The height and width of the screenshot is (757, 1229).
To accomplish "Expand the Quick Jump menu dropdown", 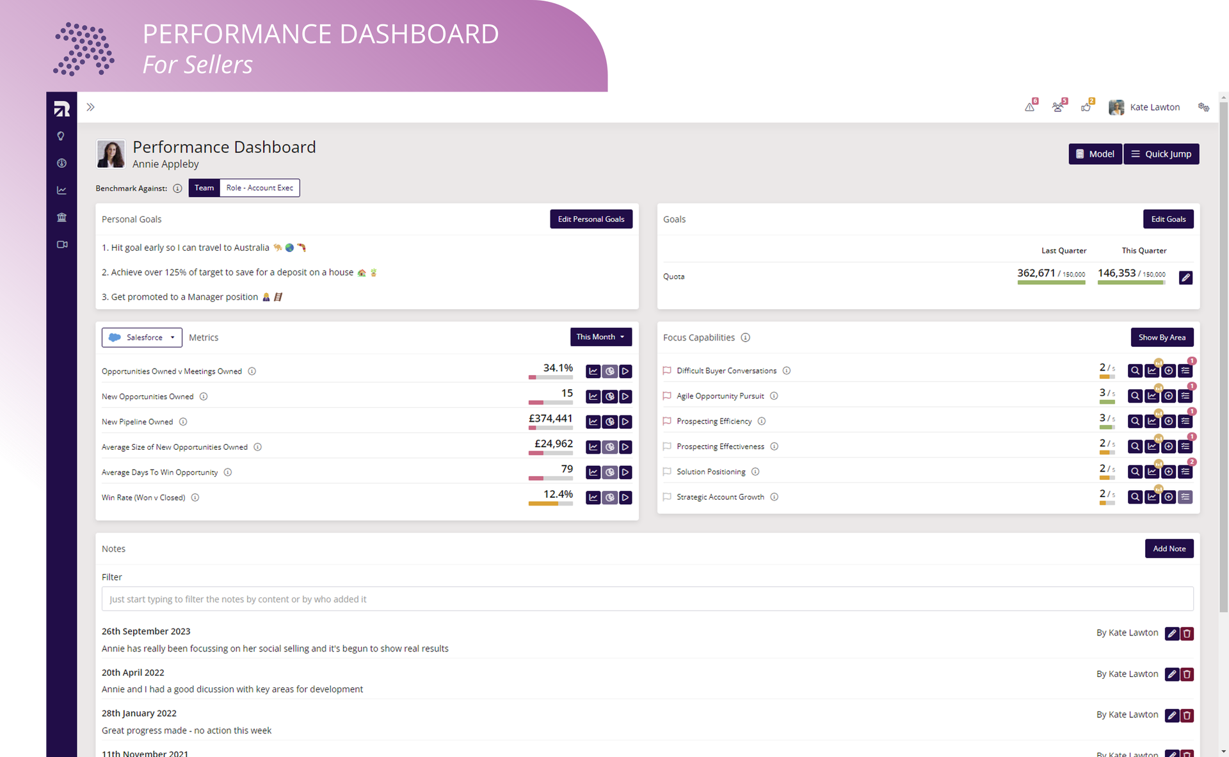I will point(1161,154).
